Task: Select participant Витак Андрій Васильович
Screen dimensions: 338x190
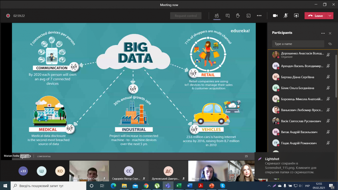Action: [299, 132]
